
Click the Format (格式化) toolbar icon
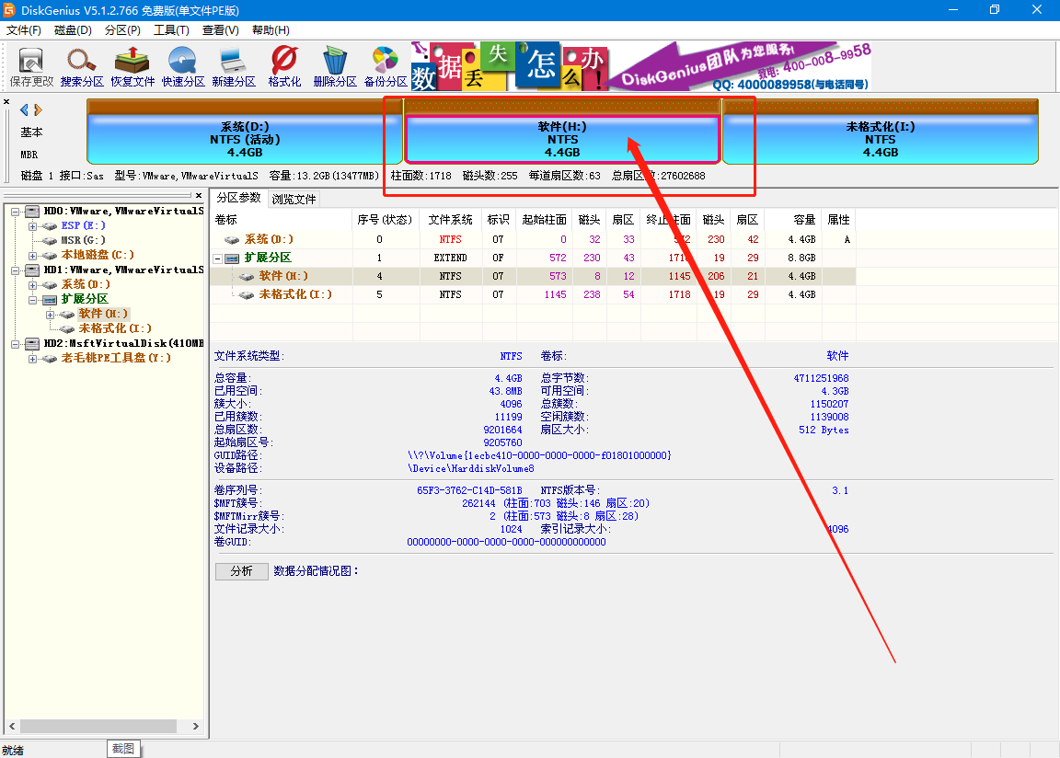coord(284,67)
